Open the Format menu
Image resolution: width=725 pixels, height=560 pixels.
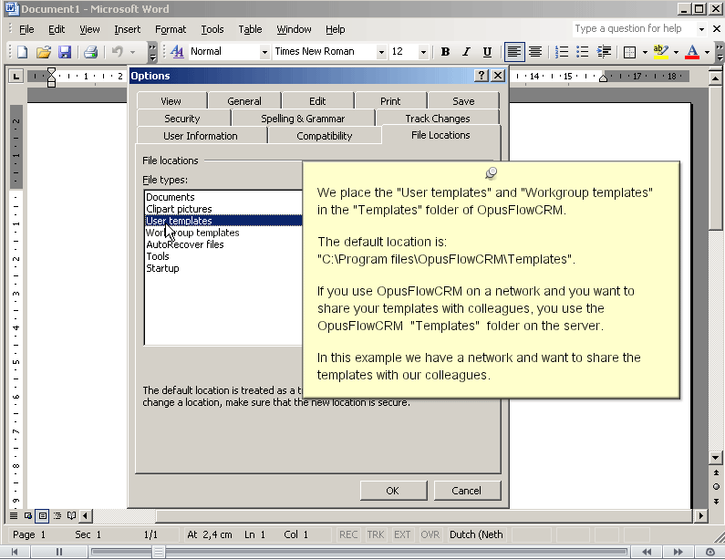[x=171, y=29]
